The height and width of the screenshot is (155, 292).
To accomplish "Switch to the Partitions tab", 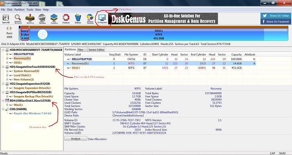I will (x=70, y=50).
